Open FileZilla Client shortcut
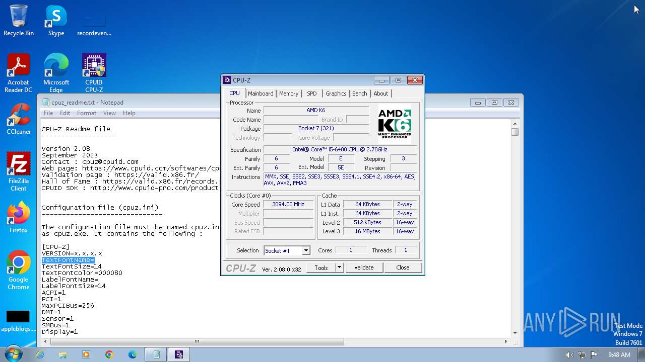This screenshot has width=645, height=362. [x=19, y=172]
